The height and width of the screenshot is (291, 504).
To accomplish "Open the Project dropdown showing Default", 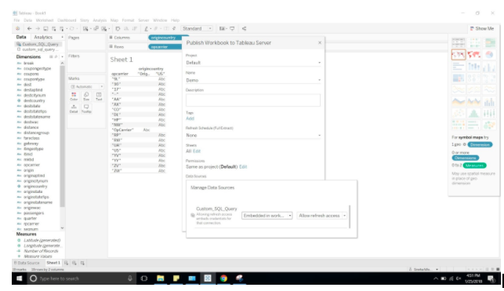I will coord(253,63).
